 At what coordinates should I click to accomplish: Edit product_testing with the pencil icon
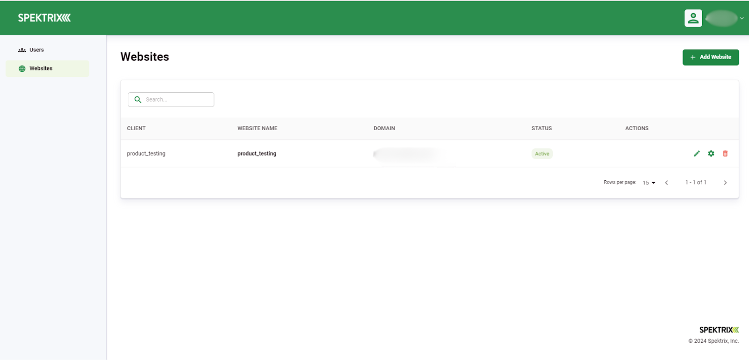(x=697, y=154)
